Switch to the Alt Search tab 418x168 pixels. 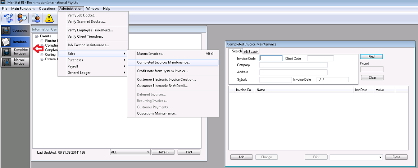[251, 52]
